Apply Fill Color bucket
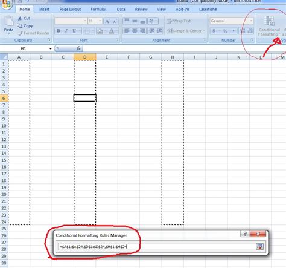Image resolution: width=286 pixels, height=268 pixels. [x=100, y=31]
